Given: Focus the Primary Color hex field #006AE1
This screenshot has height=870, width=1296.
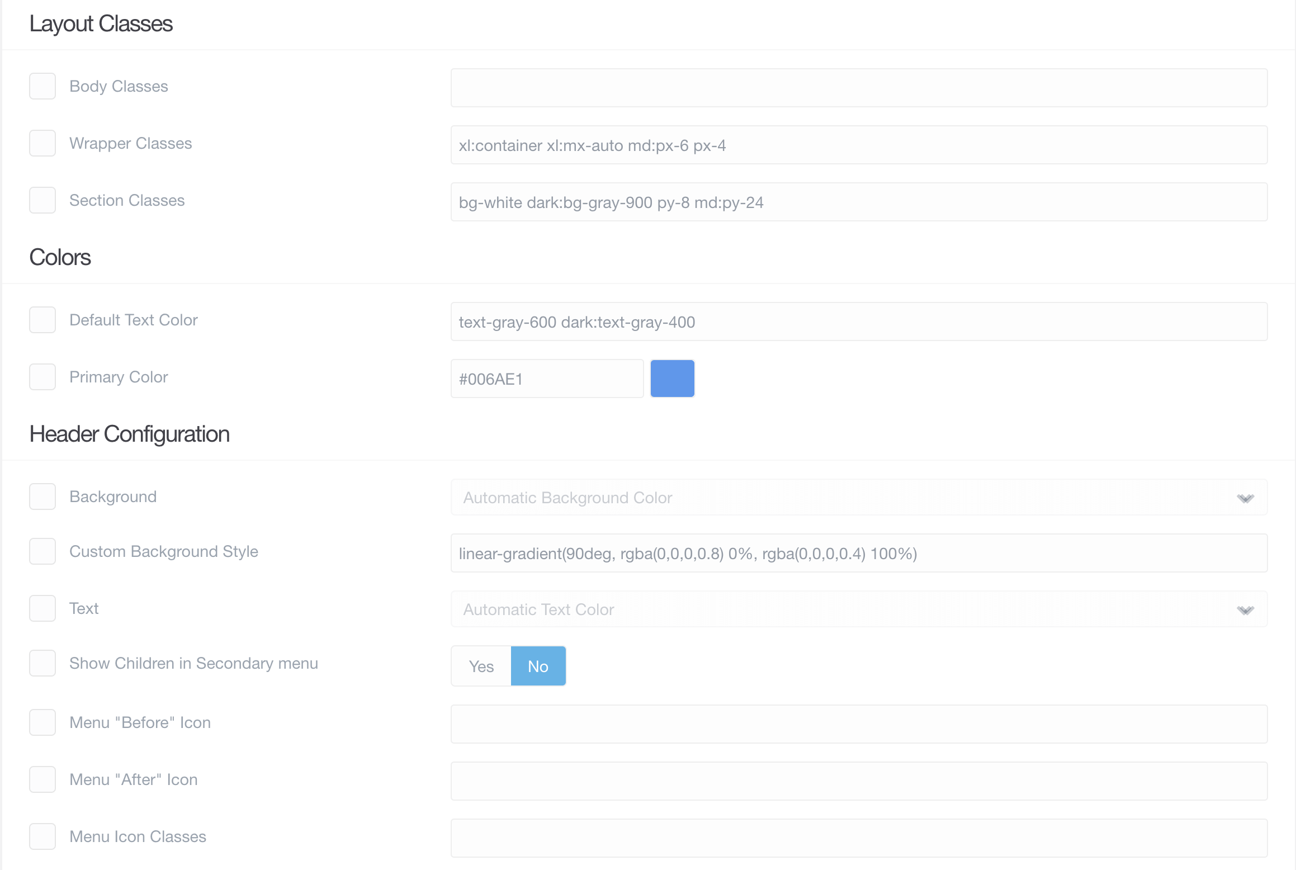Looking at the screenshot, I should (547, 379).
